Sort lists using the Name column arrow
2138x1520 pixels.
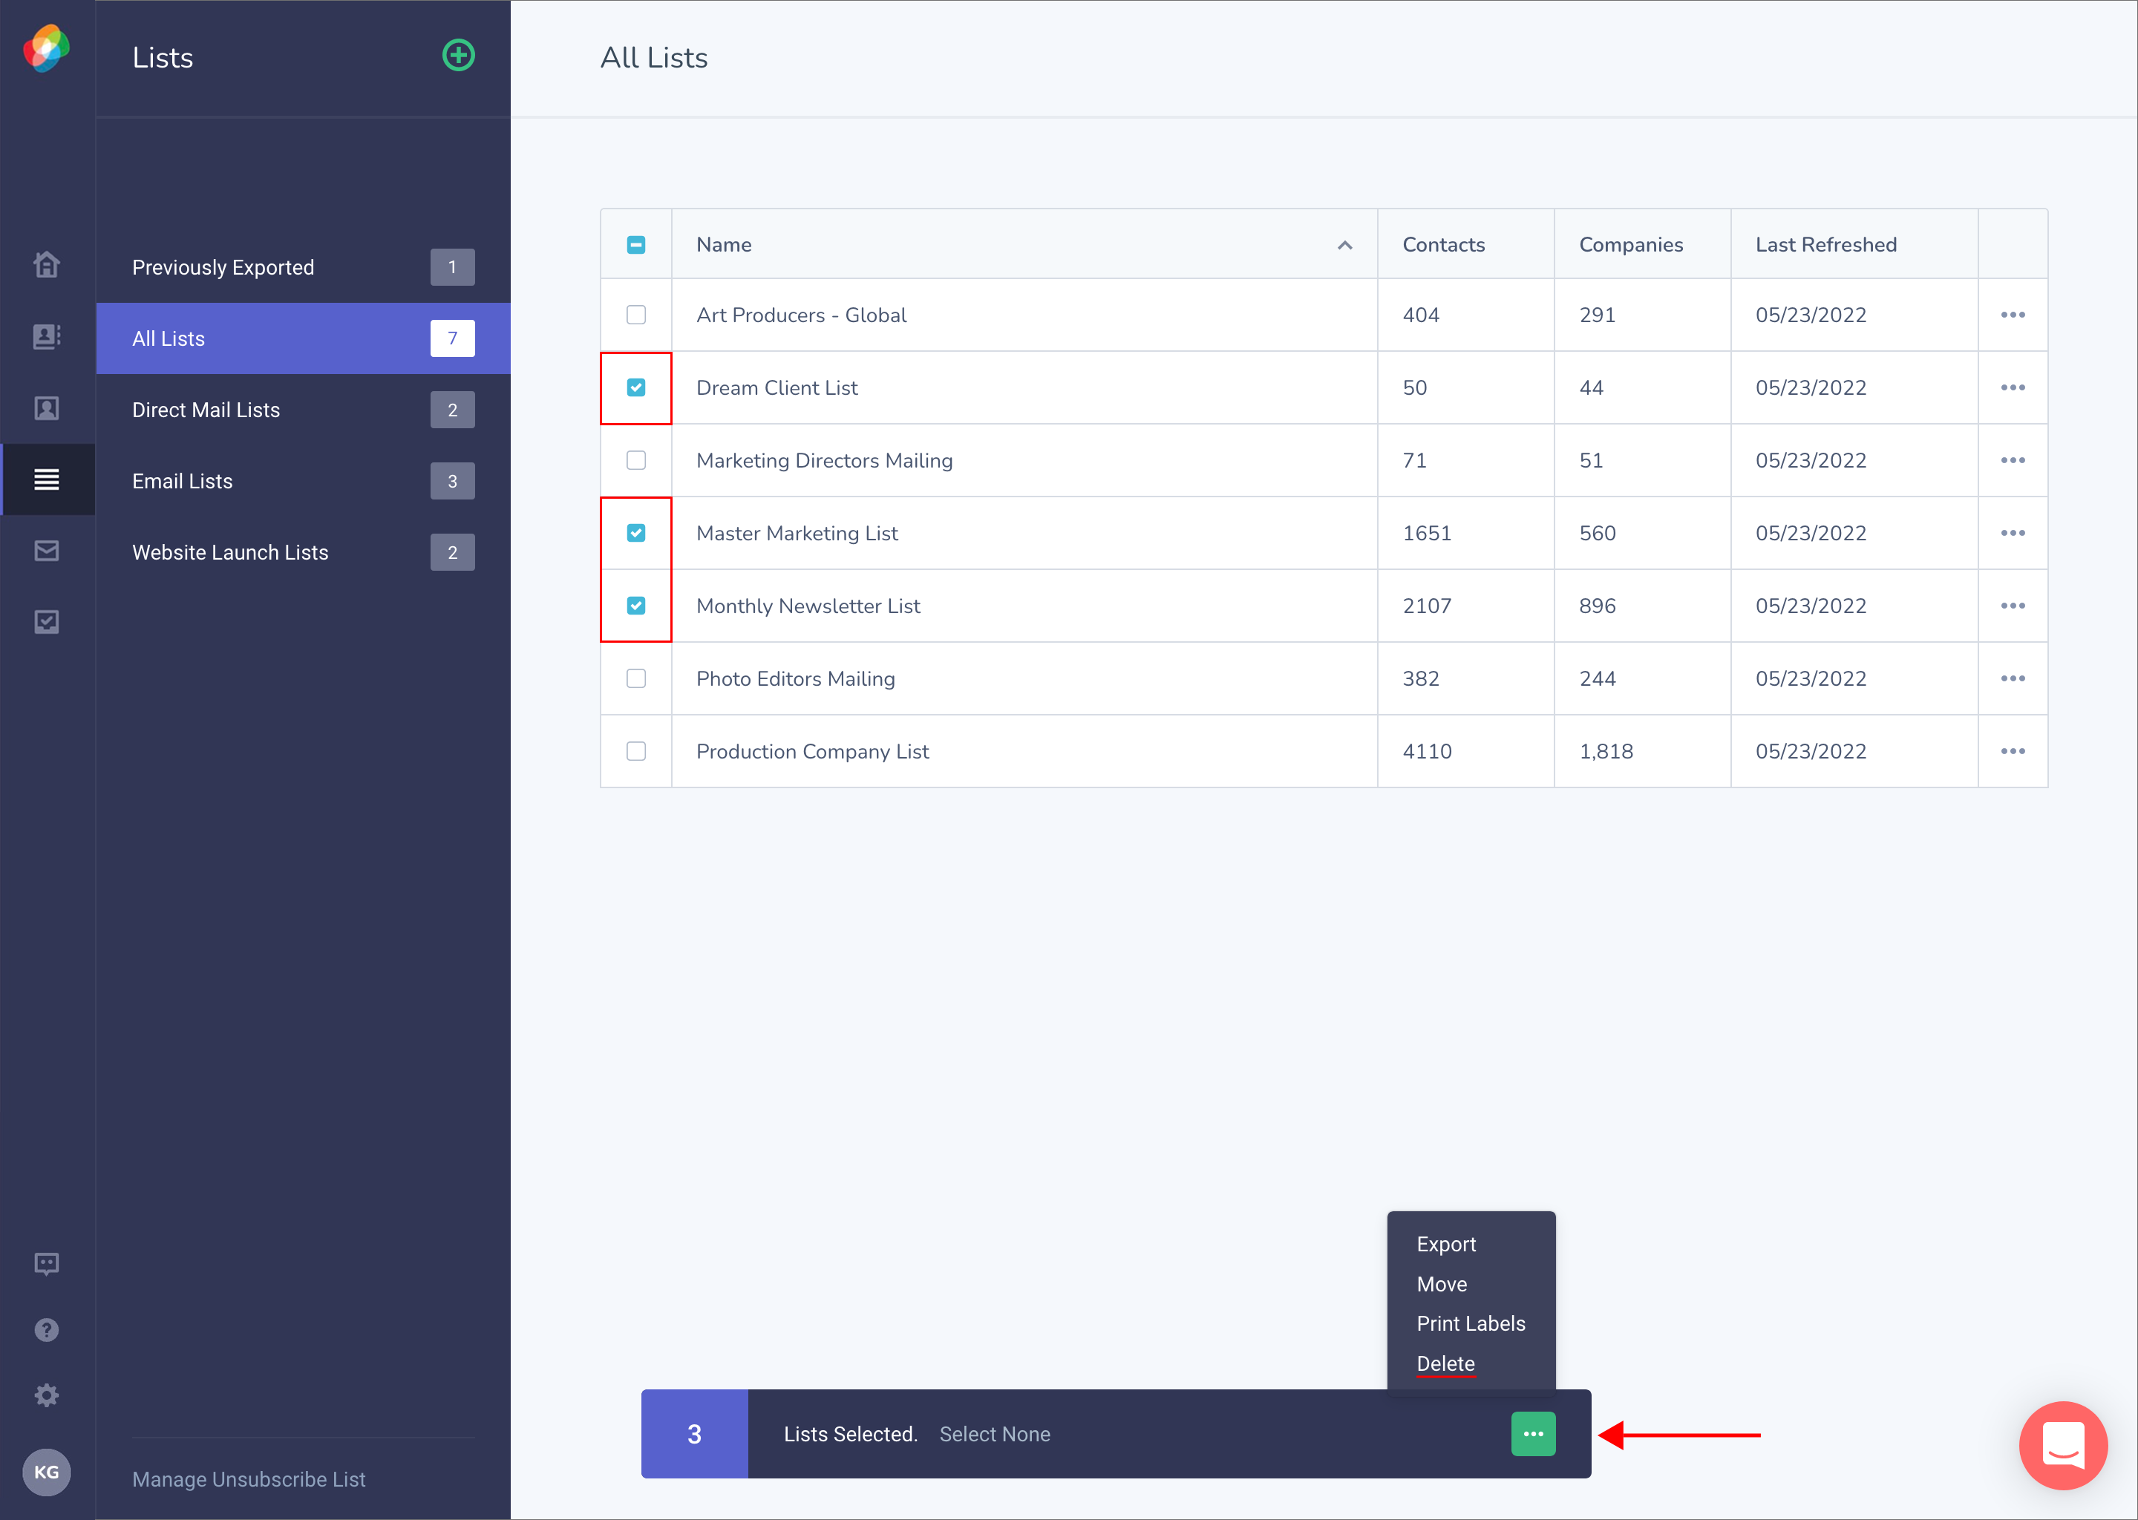tap(1344, 245)
